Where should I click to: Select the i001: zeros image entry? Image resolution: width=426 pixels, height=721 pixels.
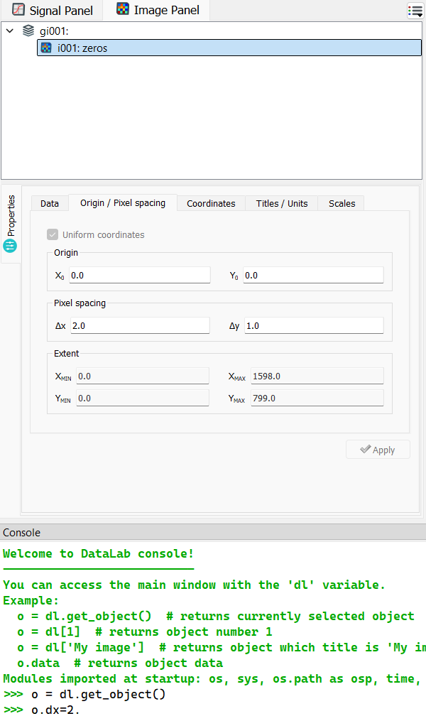point(82,48)
